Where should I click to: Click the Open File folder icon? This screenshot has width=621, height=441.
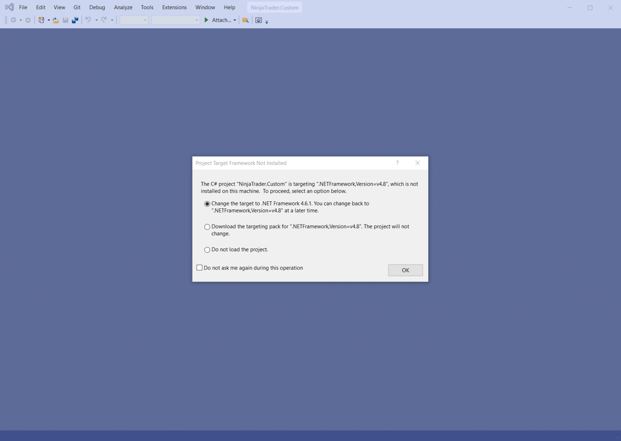[x=56, y=20]
